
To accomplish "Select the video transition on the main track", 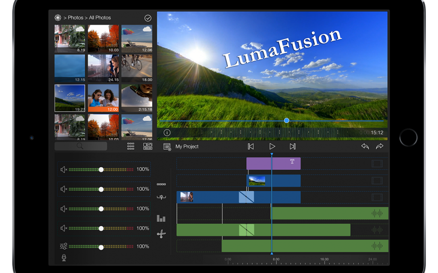I will (247, 197).
